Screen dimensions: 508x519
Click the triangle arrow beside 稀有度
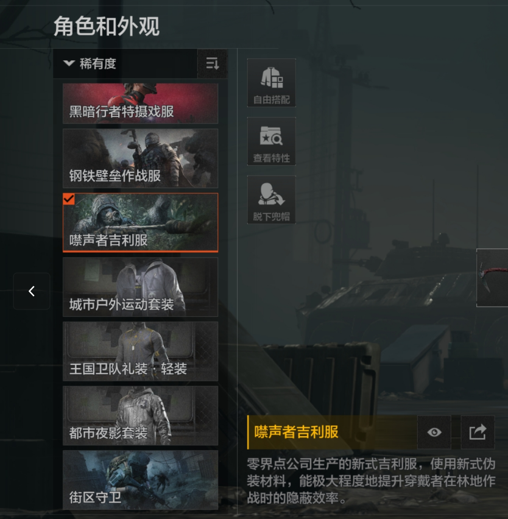click(x=69, y=63)
